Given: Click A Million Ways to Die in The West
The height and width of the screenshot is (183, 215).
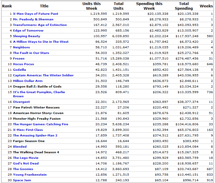Looking at the screenshot, I should (x=40, y=42).
